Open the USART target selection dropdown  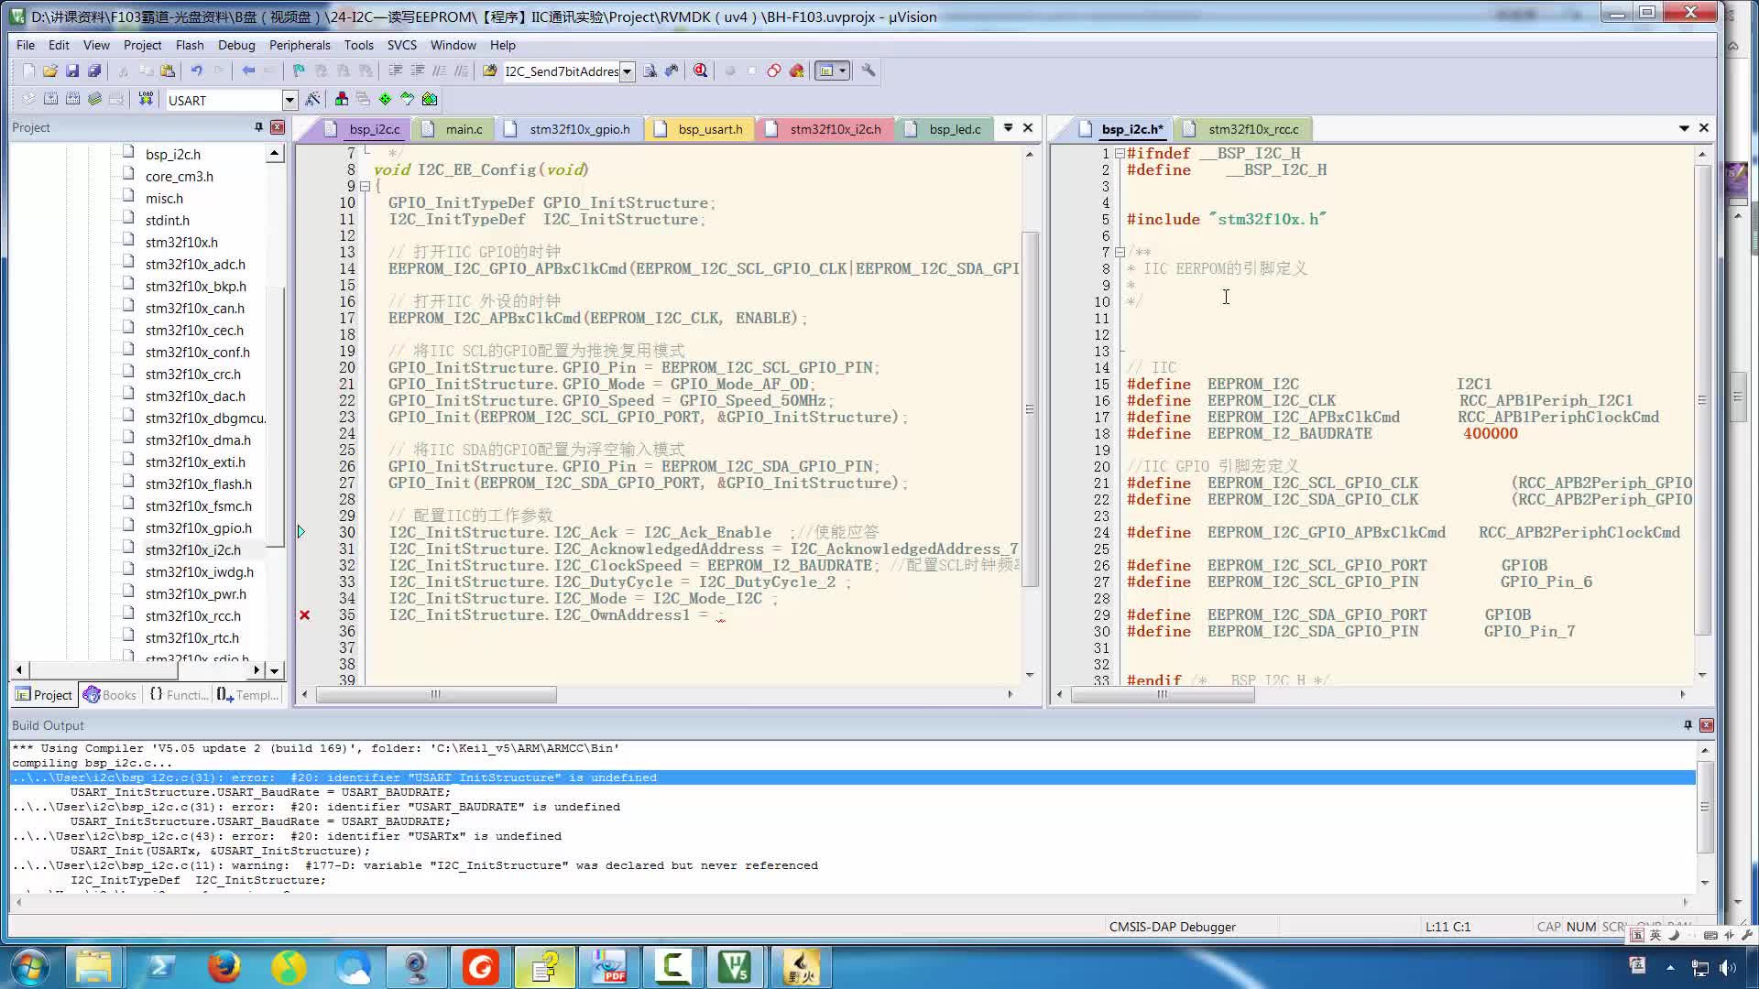[290, 100]
